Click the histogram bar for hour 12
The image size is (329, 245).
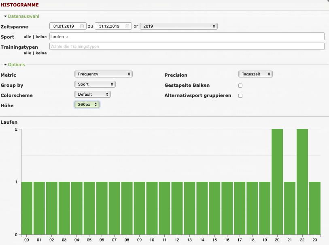tap(177, 208)
